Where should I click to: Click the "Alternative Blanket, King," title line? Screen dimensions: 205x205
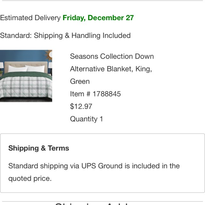click(x=111, y=69)
